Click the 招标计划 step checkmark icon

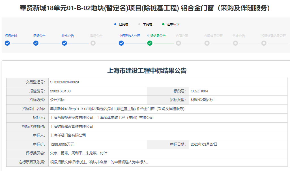coord(7,43)
